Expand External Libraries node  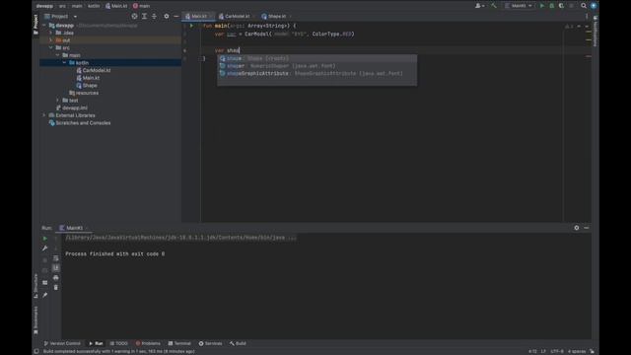pyautogui.click(x=44, y=115)
